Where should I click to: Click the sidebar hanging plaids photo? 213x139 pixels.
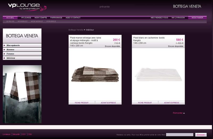[22, 94]
